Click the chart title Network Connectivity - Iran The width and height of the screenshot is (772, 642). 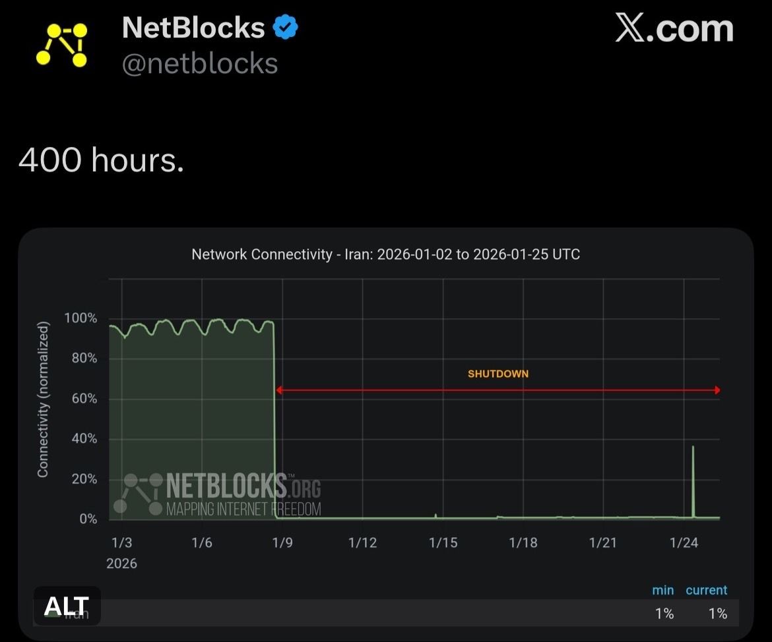coord(385,254)
